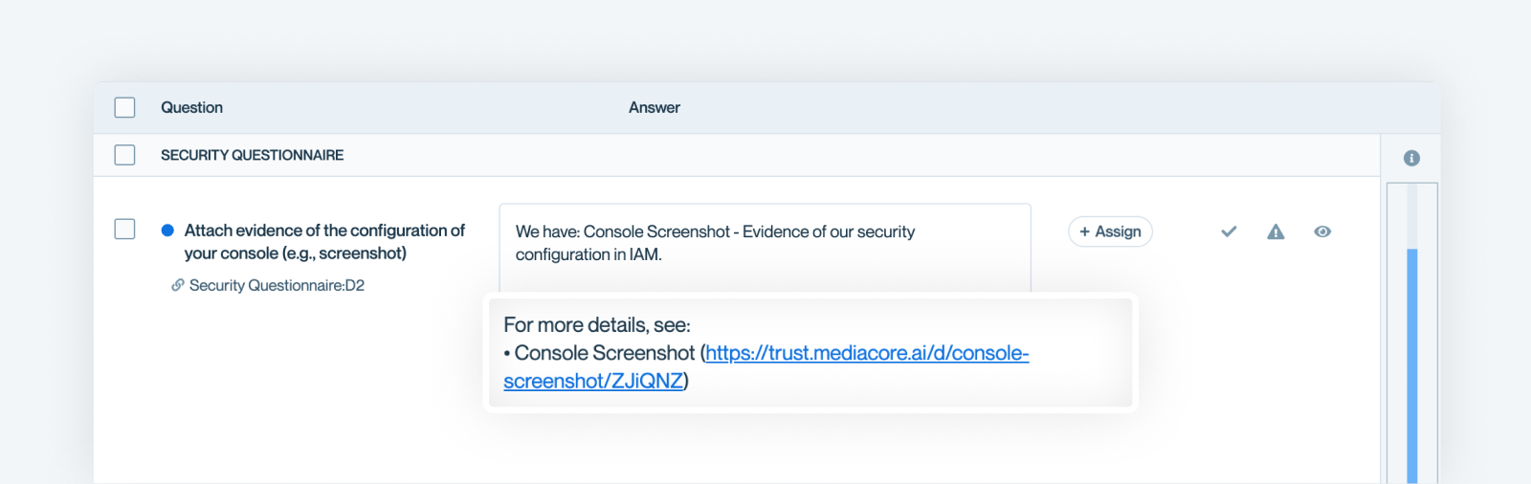1531x484 pixels.
Task: Click the 'For more details, see:' popup text
Action: point(597,325)
